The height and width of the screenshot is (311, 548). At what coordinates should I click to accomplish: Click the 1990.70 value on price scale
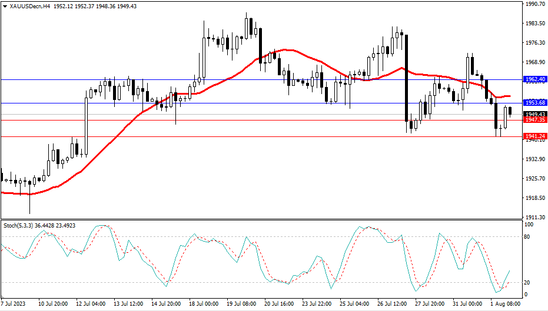(x=534, y=4)
